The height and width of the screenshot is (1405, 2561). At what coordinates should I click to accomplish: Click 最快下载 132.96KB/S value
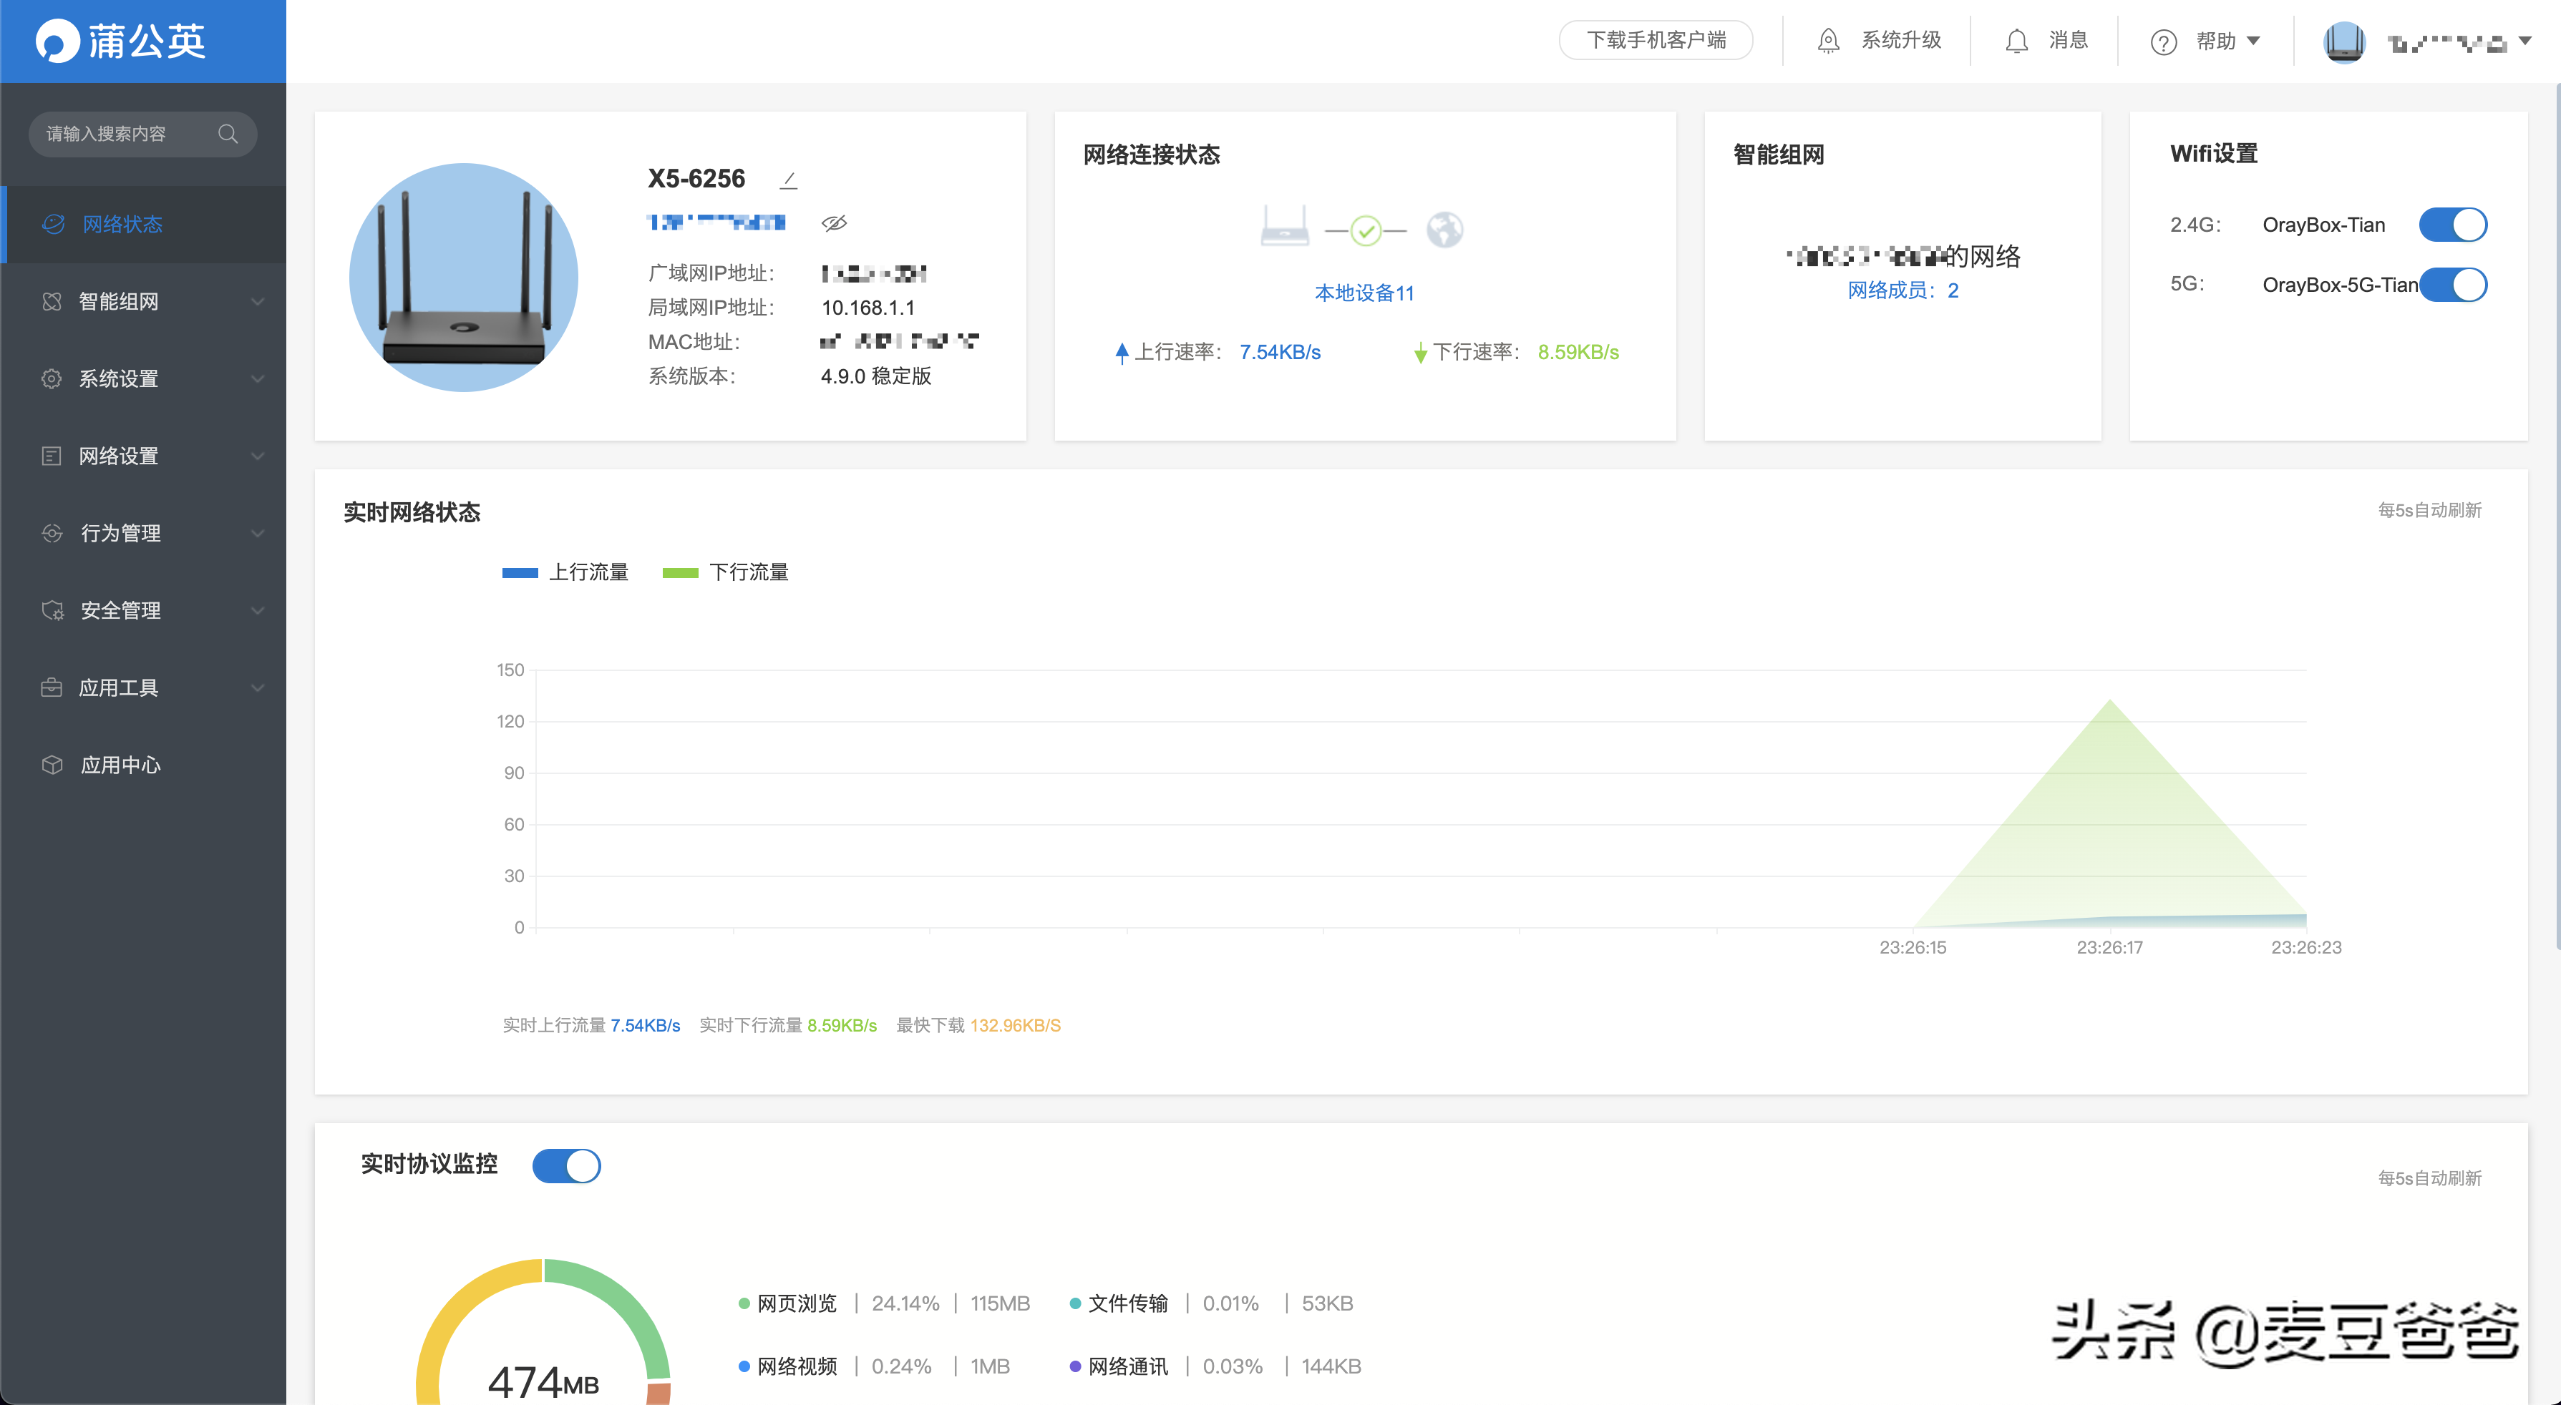tap(1015, 1025)
